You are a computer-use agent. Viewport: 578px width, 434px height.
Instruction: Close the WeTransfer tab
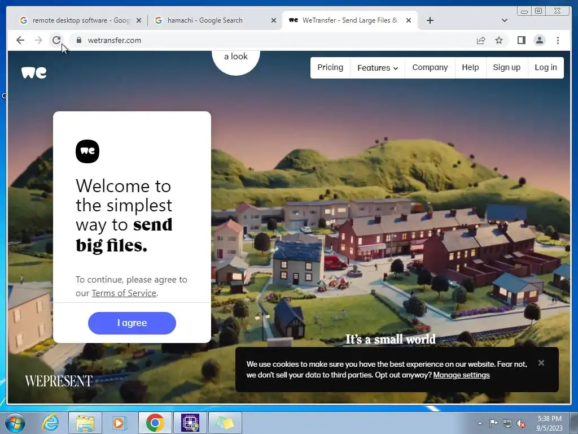point(409,21)
